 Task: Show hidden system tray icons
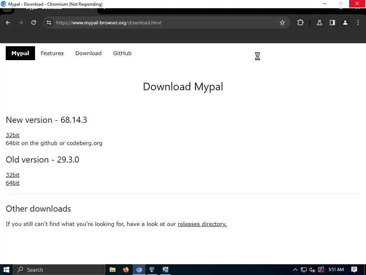point(295,270)
